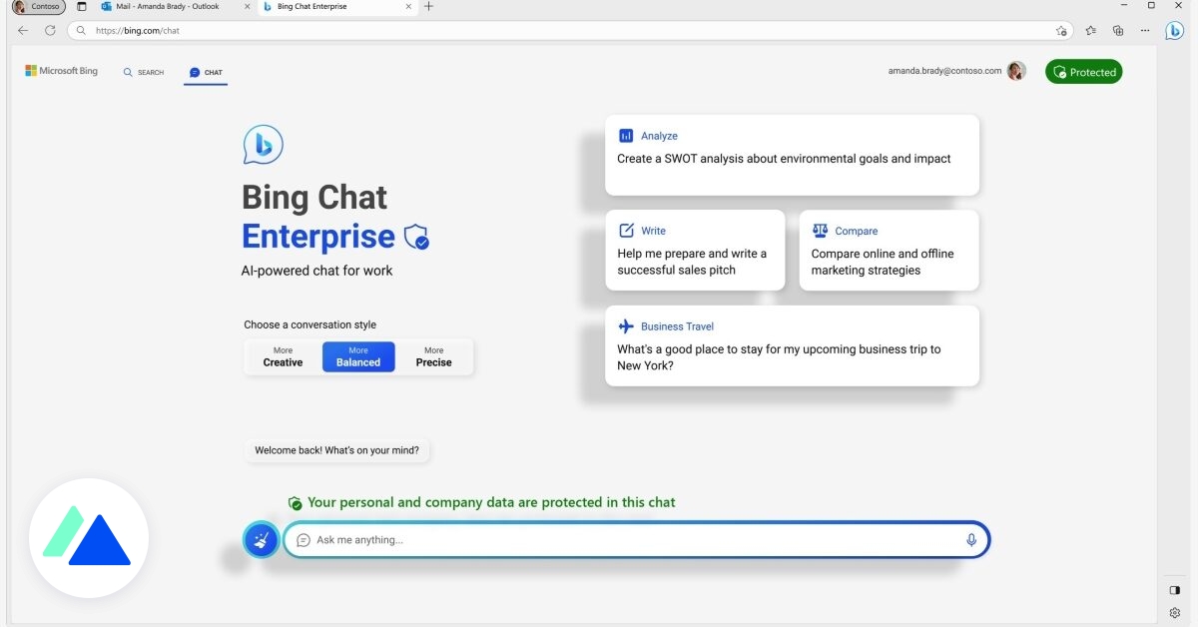Open Bing chat settings via the gear icon
This screenshot has width=1198, height=627.
coord(1174,612)
